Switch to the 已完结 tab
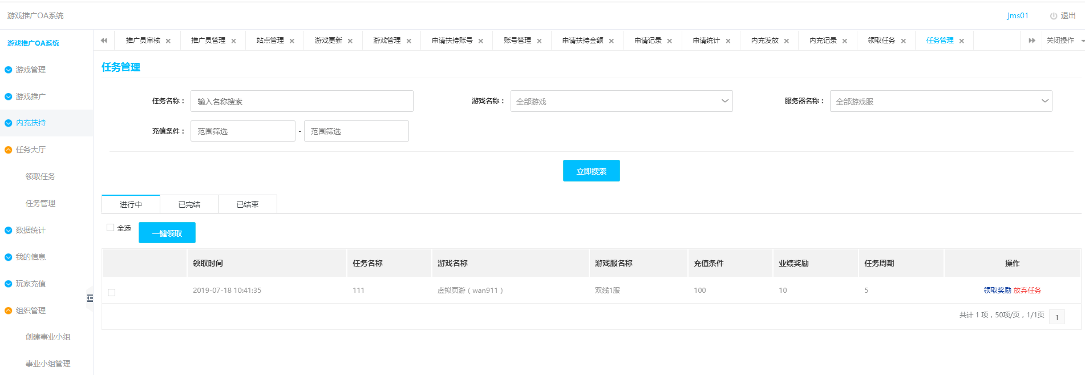This screenshot has height=375, width=1085. (189, 204)
